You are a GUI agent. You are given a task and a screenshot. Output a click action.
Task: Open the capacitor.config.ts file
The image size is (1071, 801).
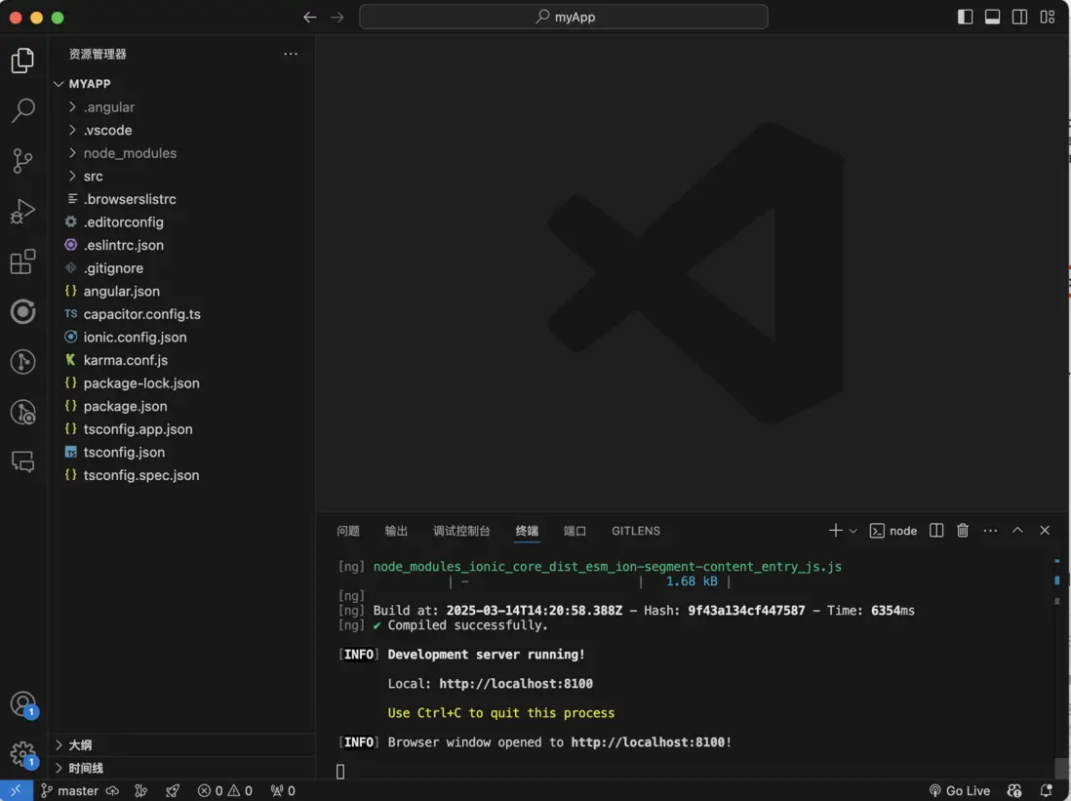point(182,314)
